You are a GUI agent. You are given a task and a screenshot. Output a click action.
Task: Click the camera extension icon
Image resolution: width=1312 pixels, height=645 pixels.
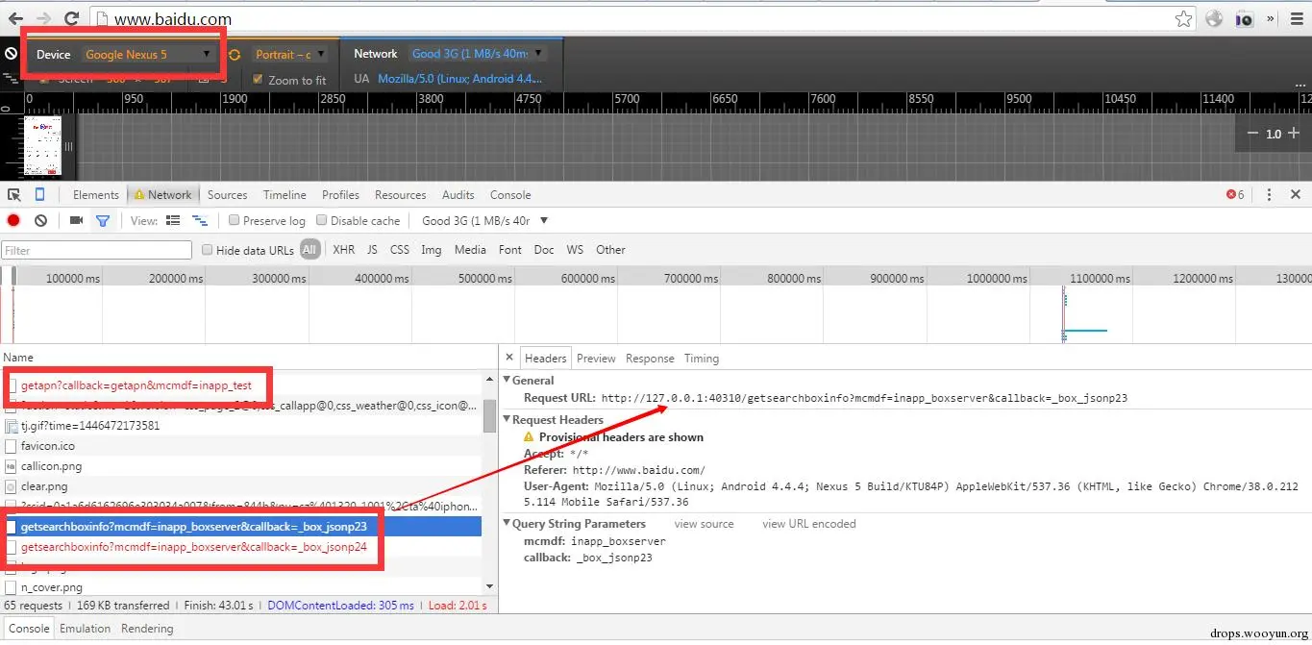click(1244, 18)
